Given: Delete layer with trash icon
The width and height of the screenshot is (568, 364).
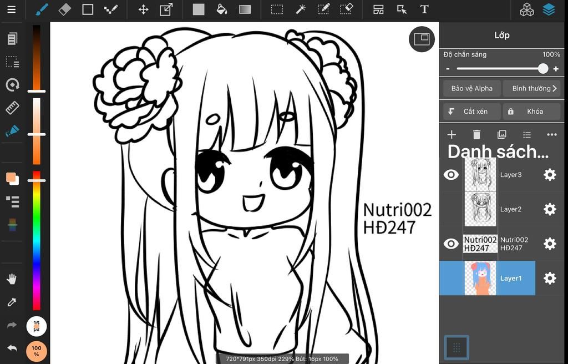Looking at the screenshot, I should point(476,135).
